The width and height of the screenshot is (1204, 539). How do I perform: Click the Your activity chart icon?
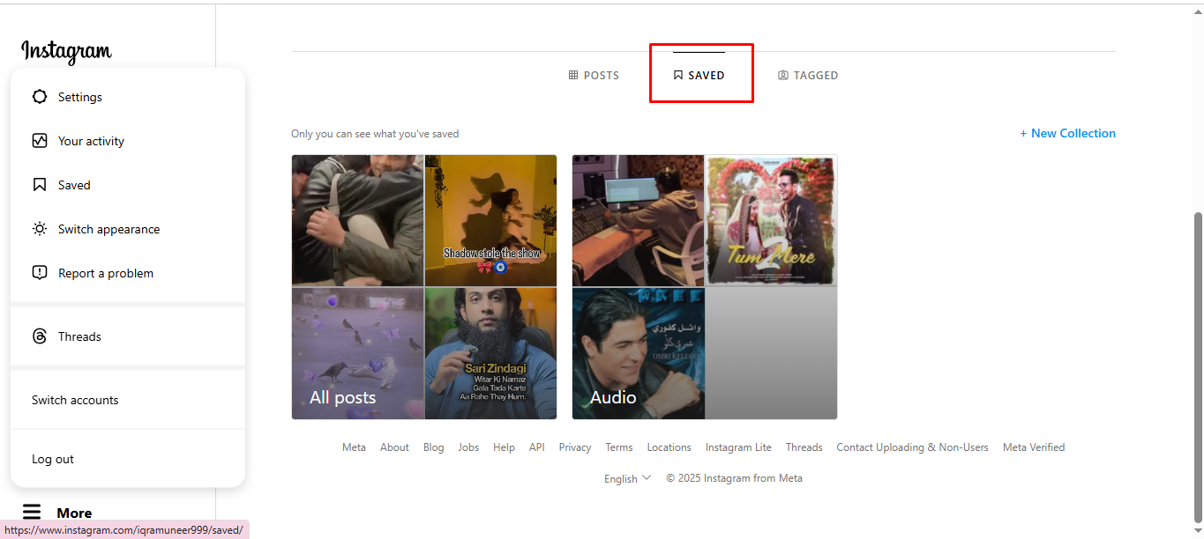coord(40,141)
